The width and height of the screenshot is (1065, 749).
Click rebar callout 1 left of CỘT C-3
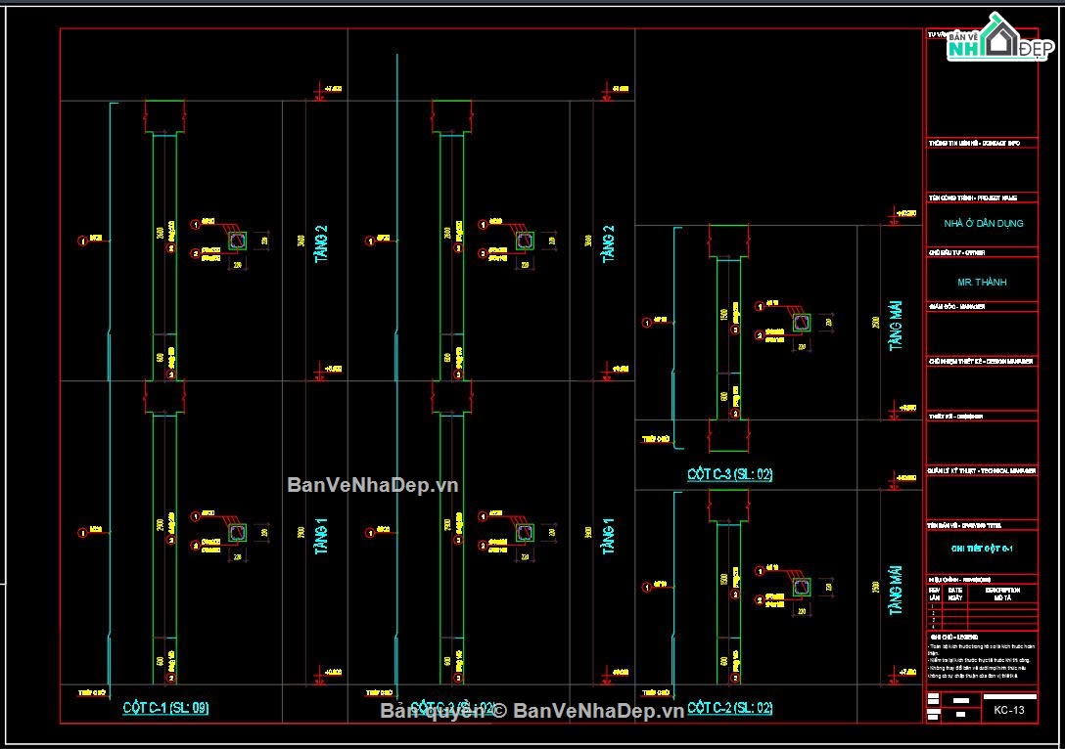[646, 322]
